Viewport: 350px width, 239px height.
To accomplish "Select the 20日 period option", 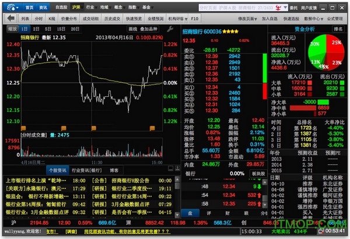I will 75,29.
